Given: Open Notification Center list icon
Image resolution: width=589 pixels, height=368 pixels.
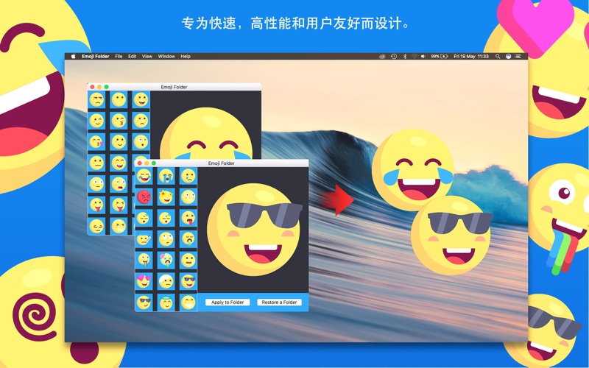Looking at the screenshot, I should tap(518, 57).
